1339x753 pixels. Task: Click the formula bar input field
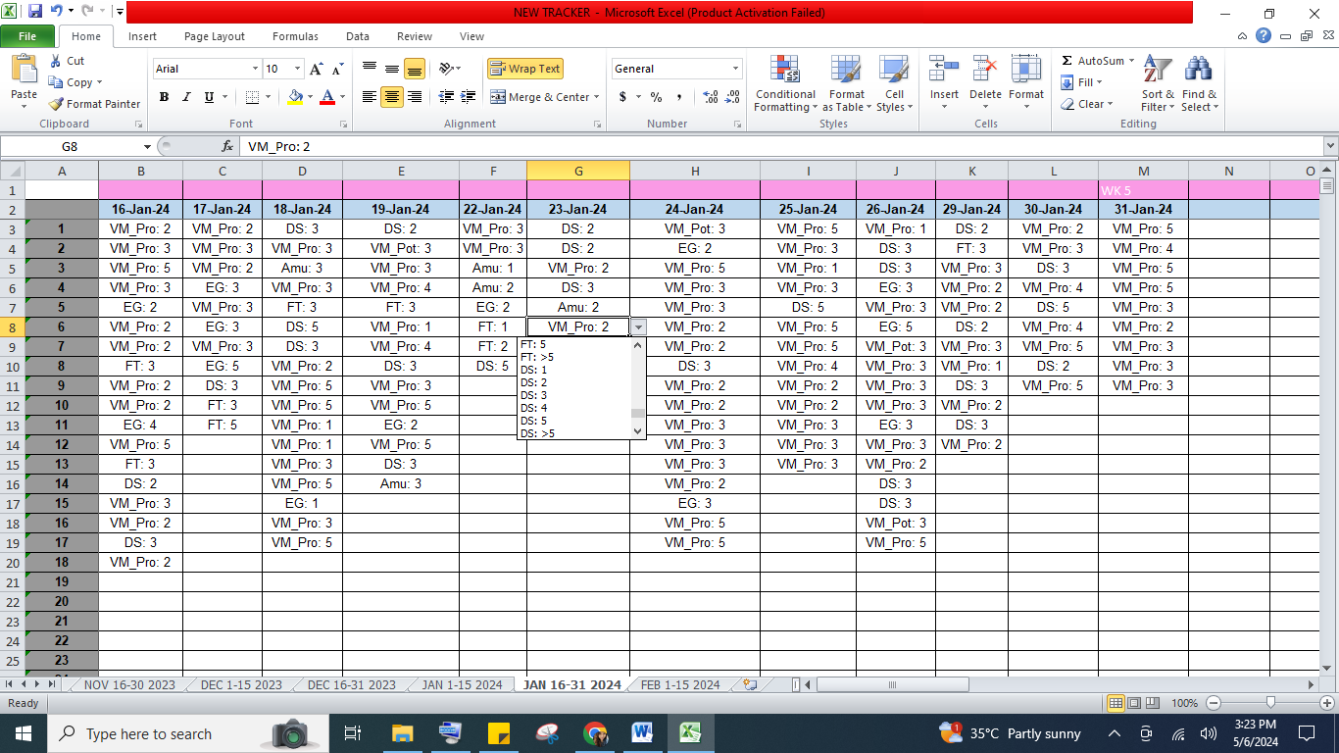point(781,146)
